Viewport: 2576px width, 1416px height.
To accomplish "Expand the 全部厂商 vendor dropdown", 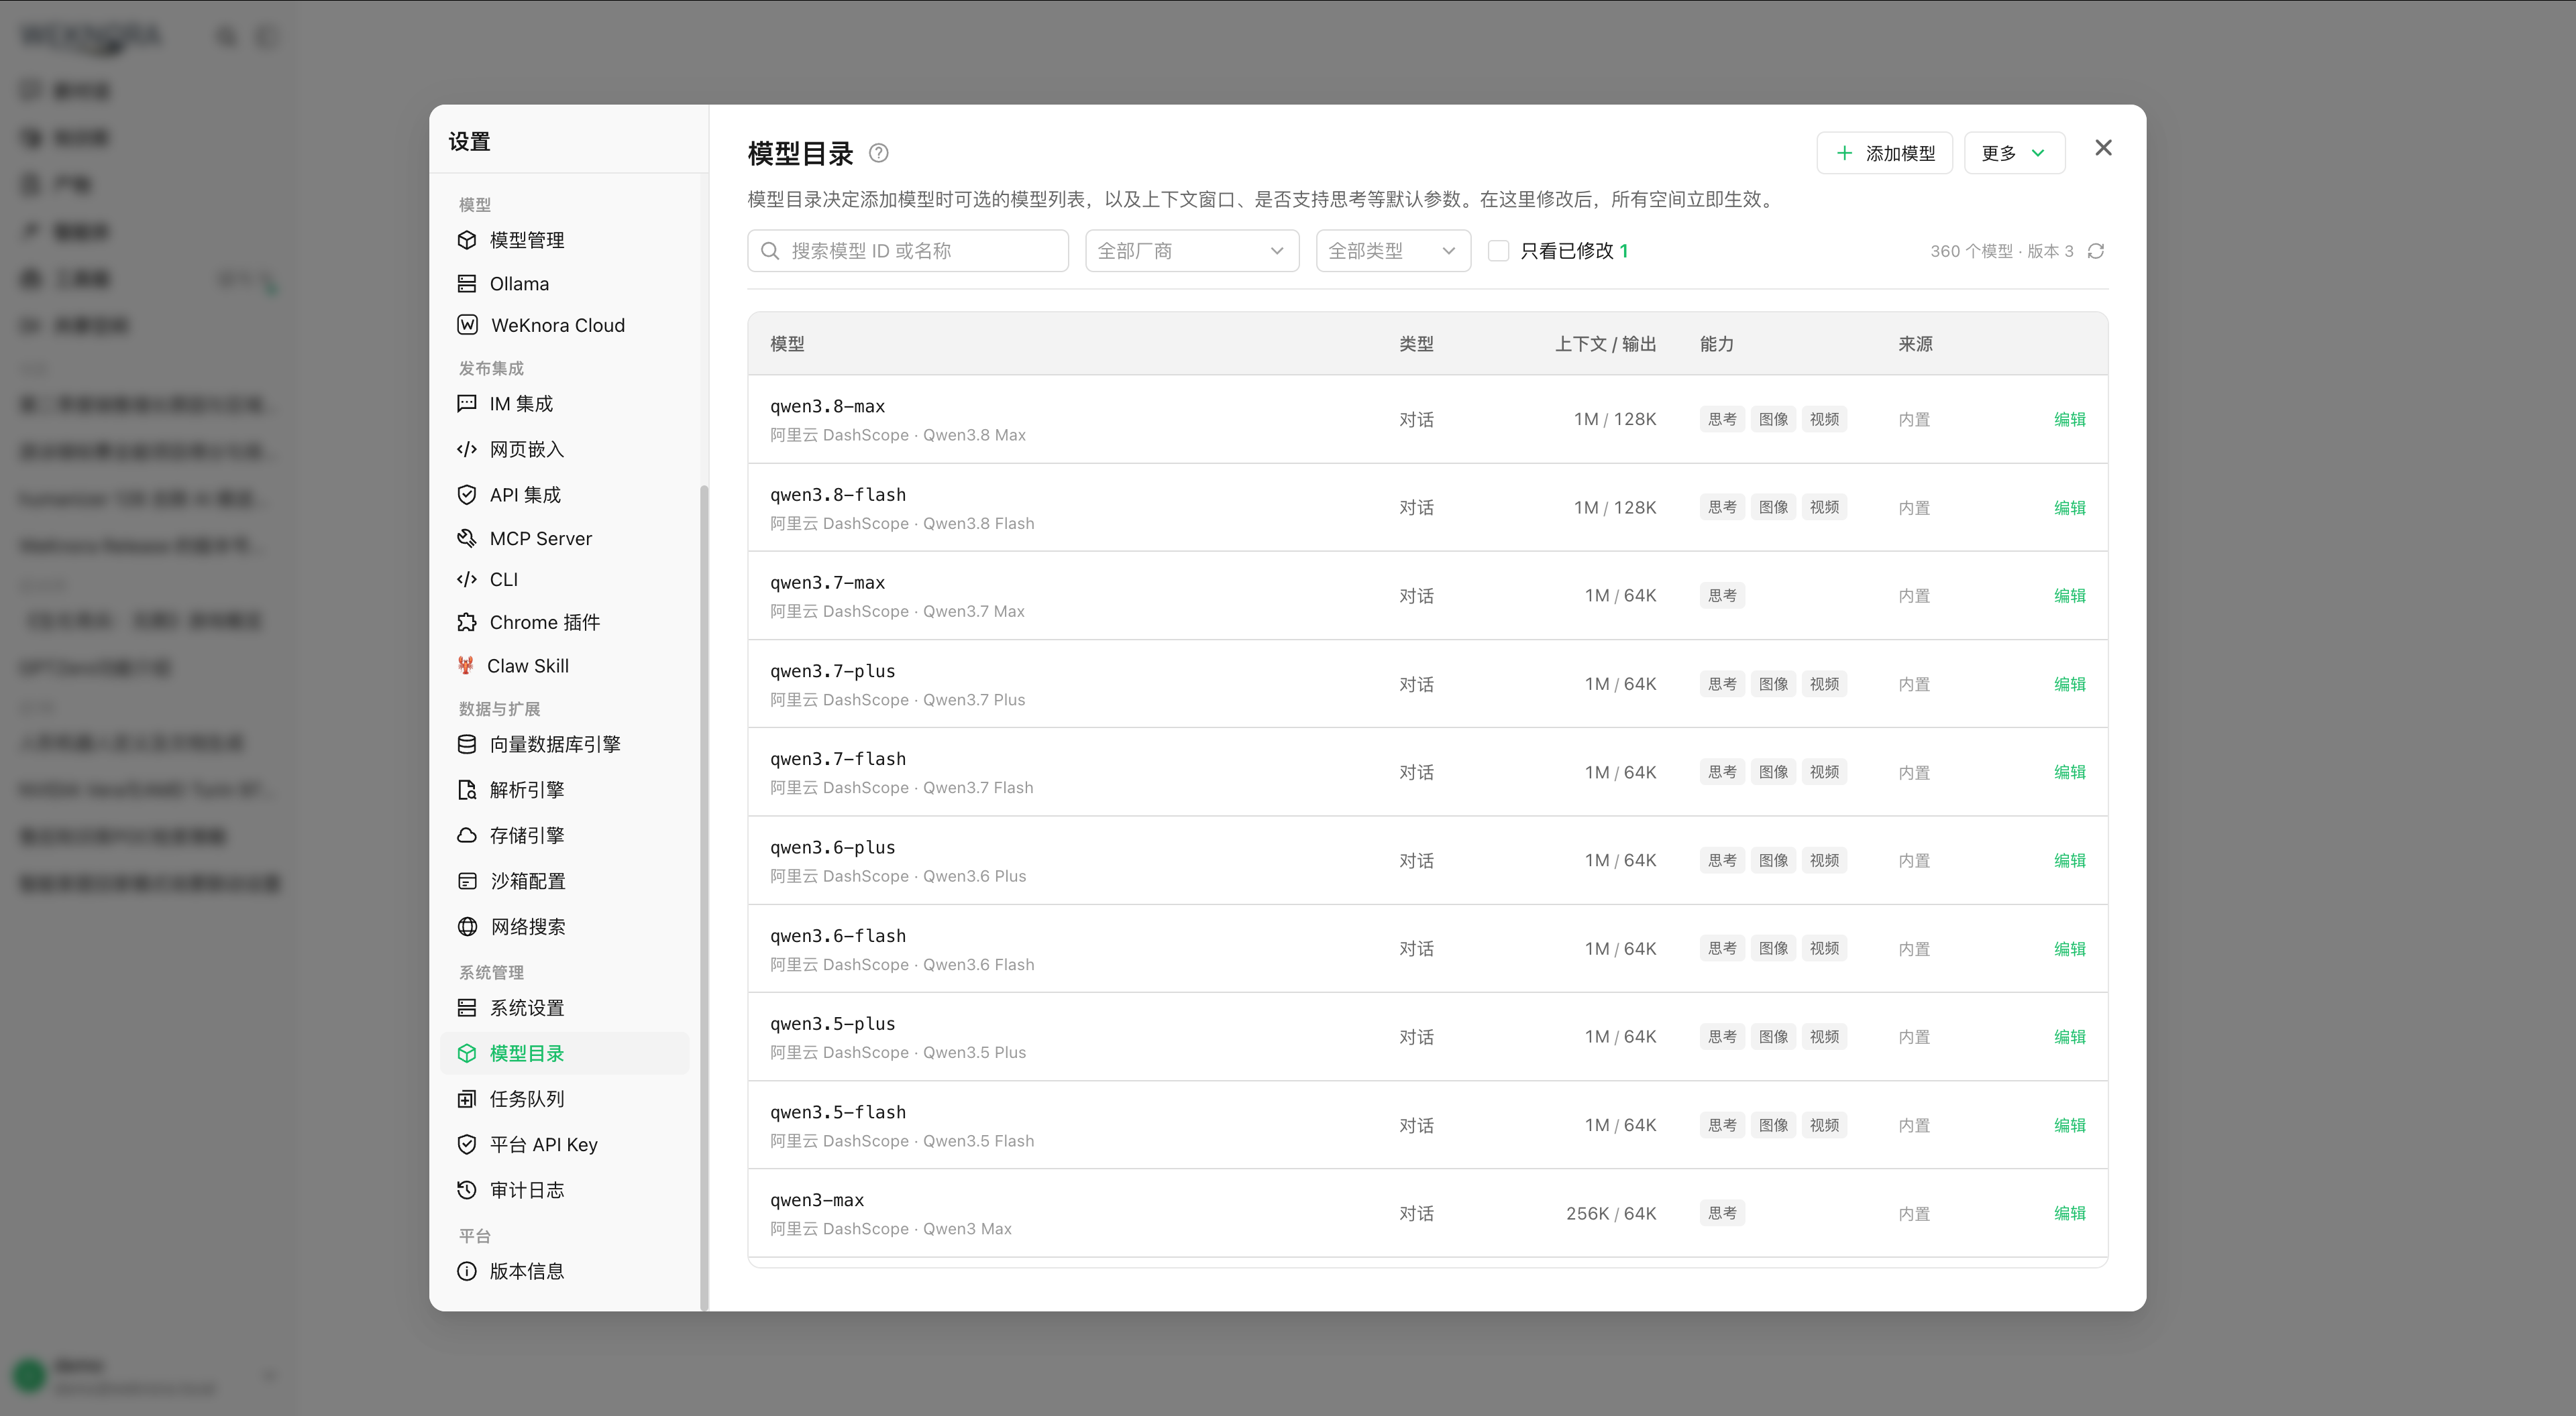I will tap(1192, 251).
